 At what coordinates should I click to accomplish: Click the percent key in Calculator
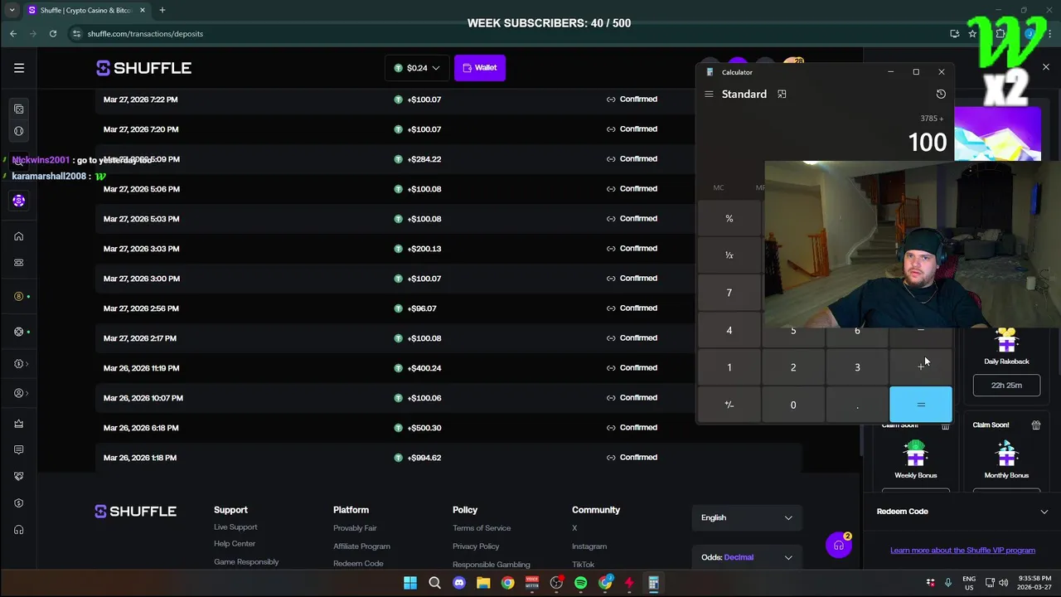[x=729, y=219]
